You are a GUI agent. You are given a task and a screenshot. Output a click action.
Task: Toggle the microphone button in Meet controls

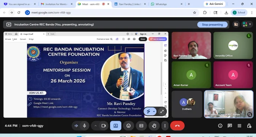tap(84, 126)
